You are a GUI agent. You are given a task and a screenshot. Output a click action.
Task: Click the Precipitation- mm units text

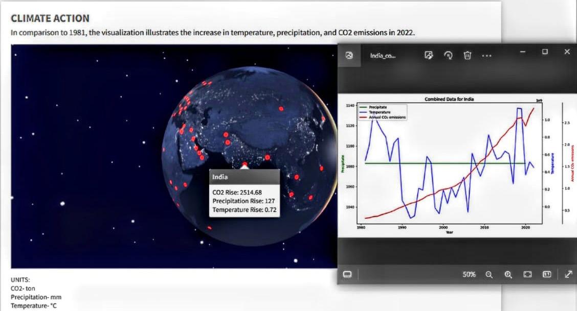click(36, 297)
